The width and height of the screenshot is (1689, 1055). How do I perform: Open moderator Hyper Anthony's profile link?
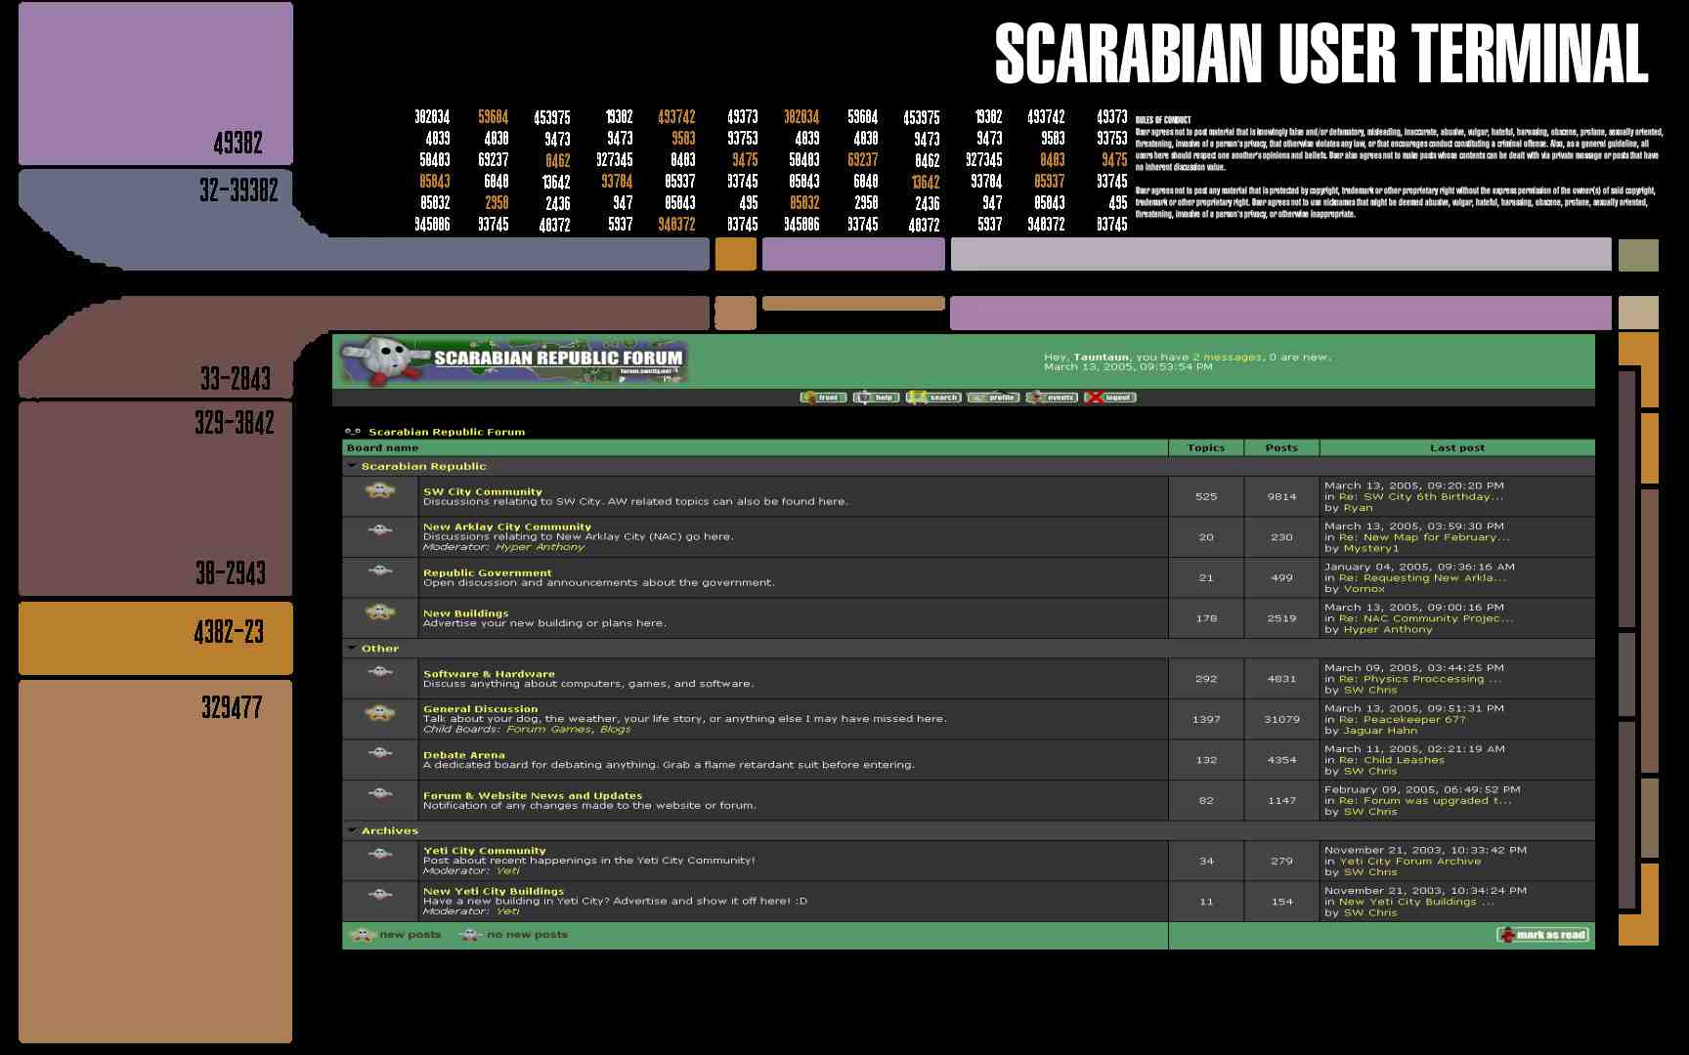pos(540,547)
